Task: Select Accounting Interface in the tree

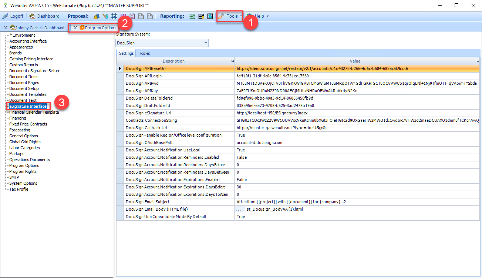Action: coord(28,41)
